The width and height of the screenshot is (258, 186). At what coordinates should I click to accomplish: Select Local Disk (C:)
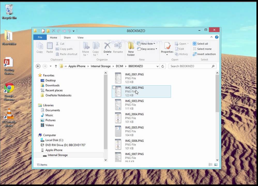coord(52,140)
